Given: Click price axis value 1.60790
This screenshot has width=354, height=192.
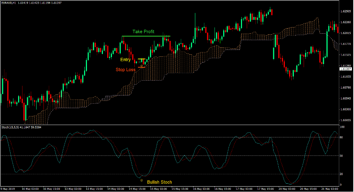Looking at the screenshot, I should click(x=345, y=88).
